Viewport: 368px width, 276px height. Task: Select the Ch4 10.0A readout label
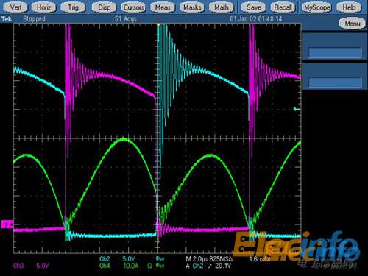coord(119,266)
